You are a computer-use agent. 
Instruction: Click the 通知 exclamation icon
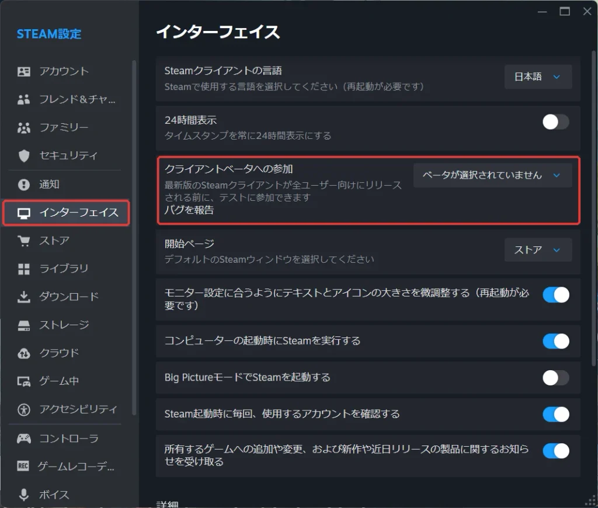point(23,185)
